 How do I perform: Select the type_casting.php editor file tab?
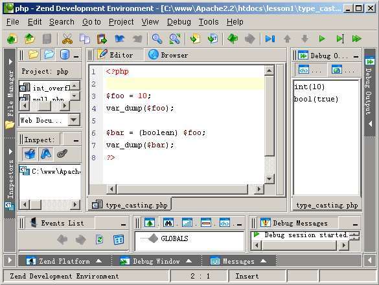click(x=130, y=205)
